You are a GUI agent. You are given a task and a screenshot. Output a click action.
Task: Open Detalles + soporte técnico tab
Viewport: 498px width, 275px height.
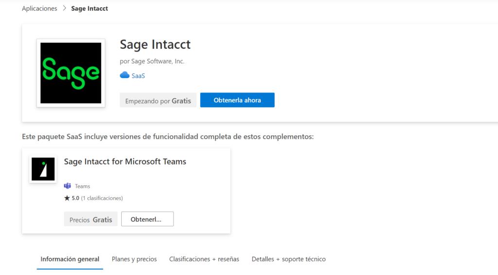288,259
